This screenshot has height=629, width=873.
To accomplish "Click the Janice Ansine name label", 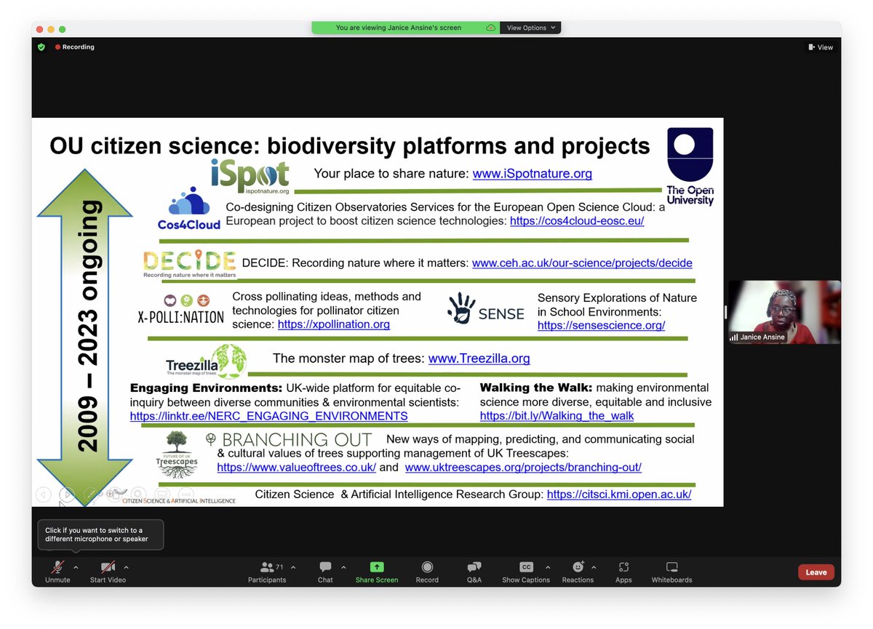I will click(758, 337).
